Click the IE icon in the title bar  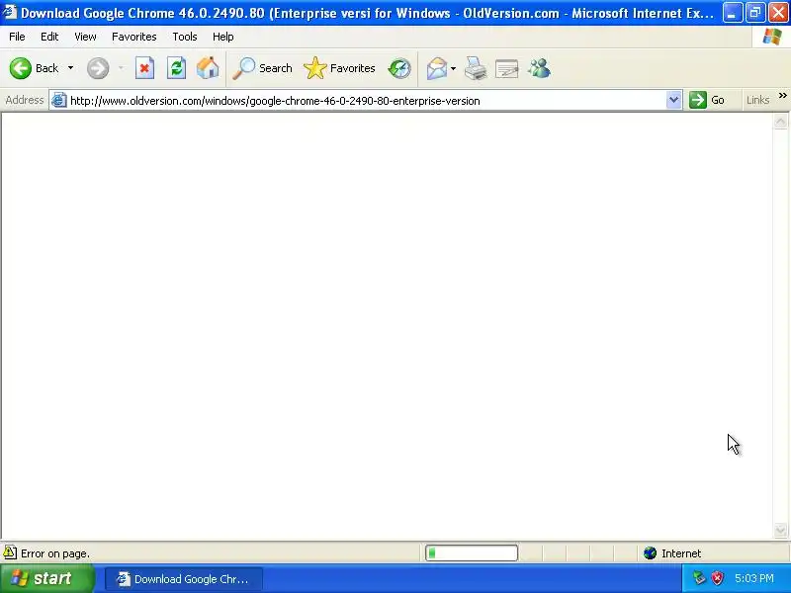point(10,12)
